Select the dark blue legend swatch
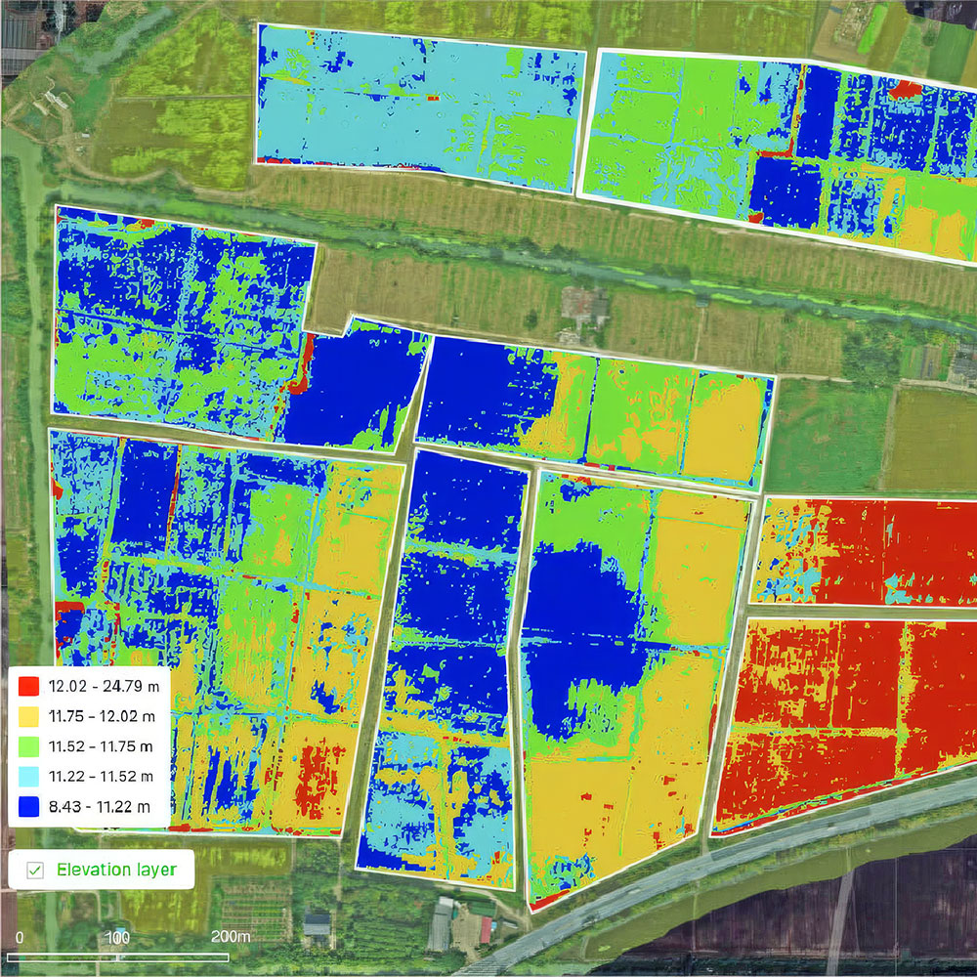Screen dimensions: 977x977 point(30,806)
